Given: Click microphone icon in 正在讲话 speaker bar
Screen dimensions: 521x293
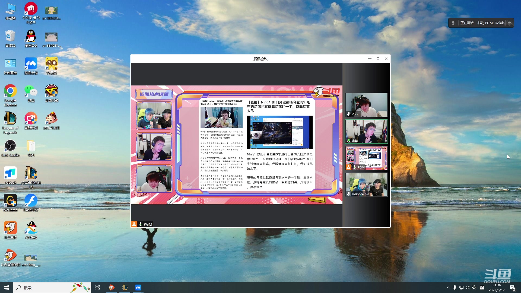Looking at the screenshot, I should tap(453, 23).
